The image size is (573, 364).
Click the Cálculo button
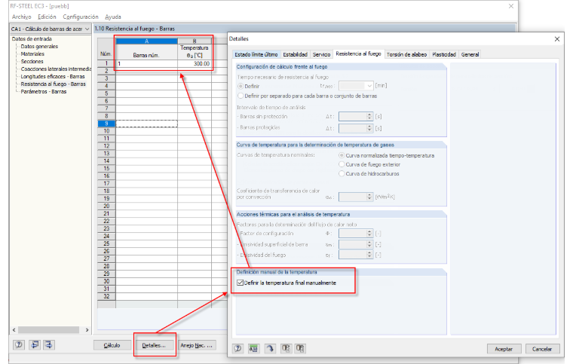tap(112, 345)
